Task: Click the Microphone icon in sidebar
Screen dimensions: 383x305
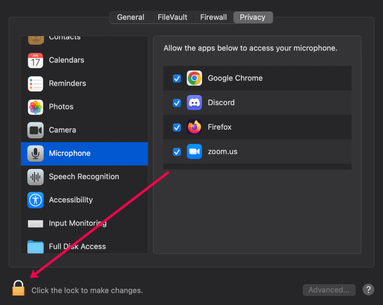Action: point(36,153)
